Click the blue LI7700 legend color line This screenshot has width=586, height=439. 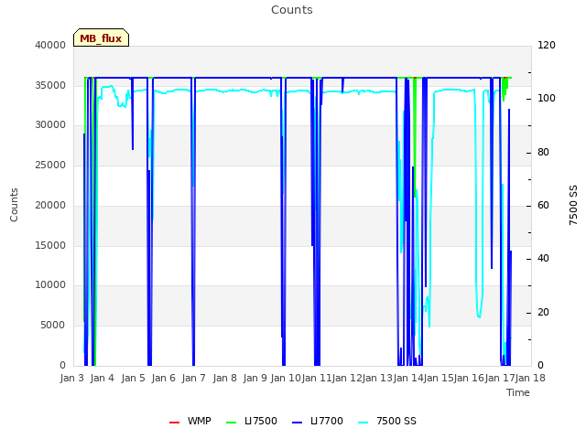pyautogui.click(x=297, y=423)
